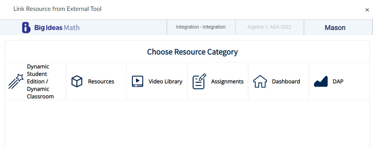The width and height of the screenshot is (373, 148).
Task: Open the Video Library play icon
Action: pos(137,82)
